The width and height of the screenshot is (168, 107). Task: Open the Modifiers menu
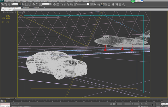click(37, 1)
